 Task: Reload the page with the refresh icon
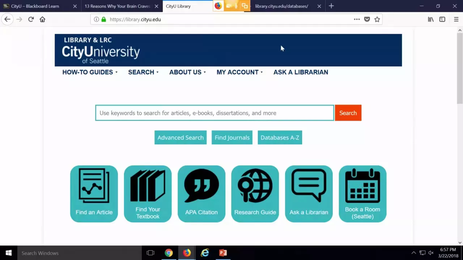pyautogui.click(x=31, y=19)
